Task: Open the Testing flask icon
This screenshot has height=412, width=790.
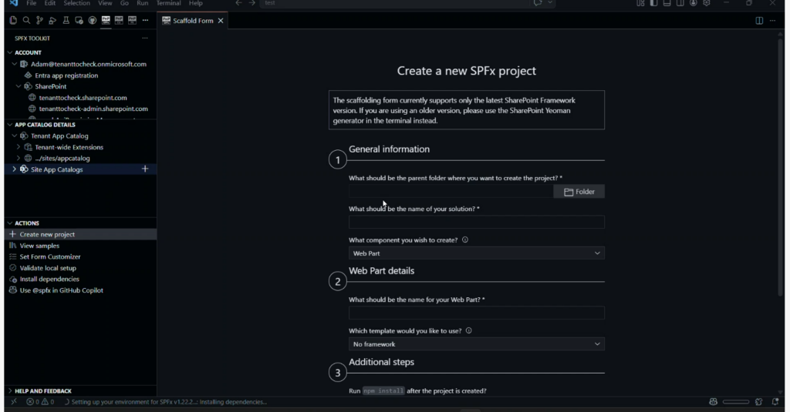Action: click(x=66, y=20)
